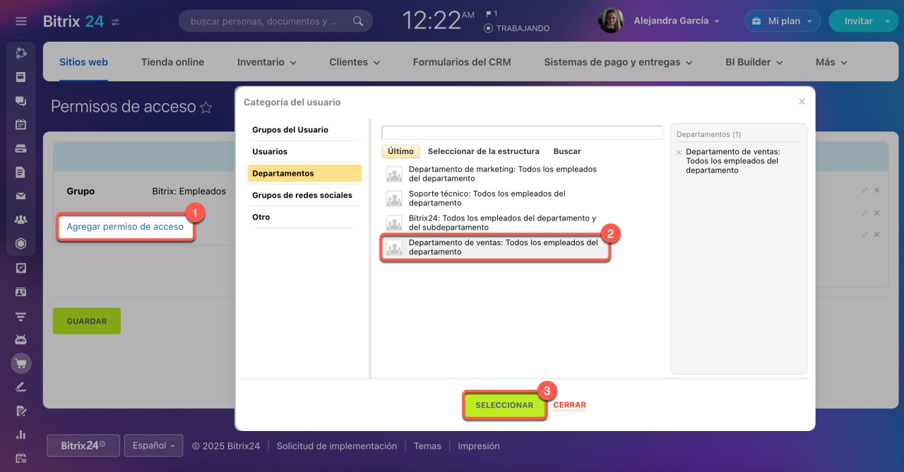Remove Departamento de ventas from selected list

tap(679, 152)
